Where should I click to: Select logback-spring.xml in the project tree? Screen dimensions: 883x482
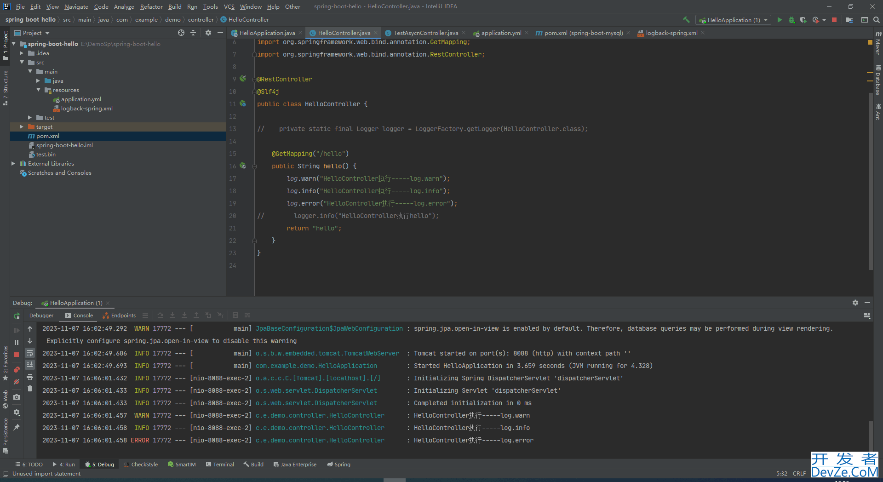[86, 109]
